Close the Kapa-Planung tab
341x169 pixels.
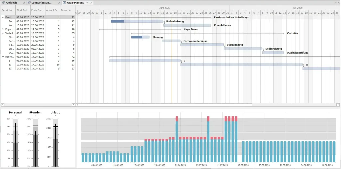(91, 3)
